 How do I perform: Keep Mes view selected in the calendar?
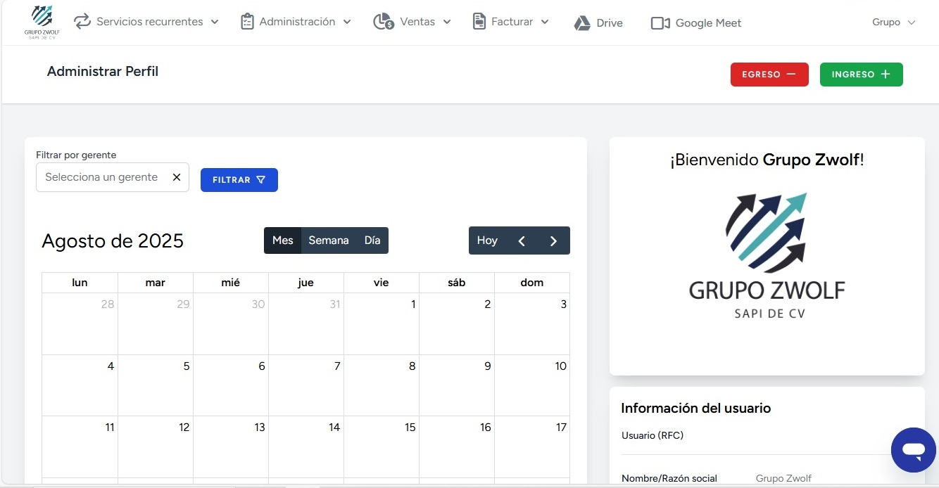(x=283, y=240)
